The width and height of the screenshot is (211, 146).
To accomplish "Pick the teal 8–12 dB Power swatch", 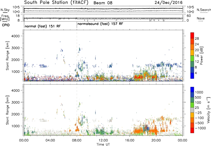I will [x=192, y=64].
